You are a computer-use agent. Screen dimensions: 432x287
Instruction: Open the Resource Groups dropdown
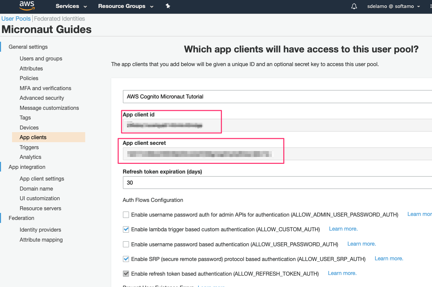tap(126, 6)
